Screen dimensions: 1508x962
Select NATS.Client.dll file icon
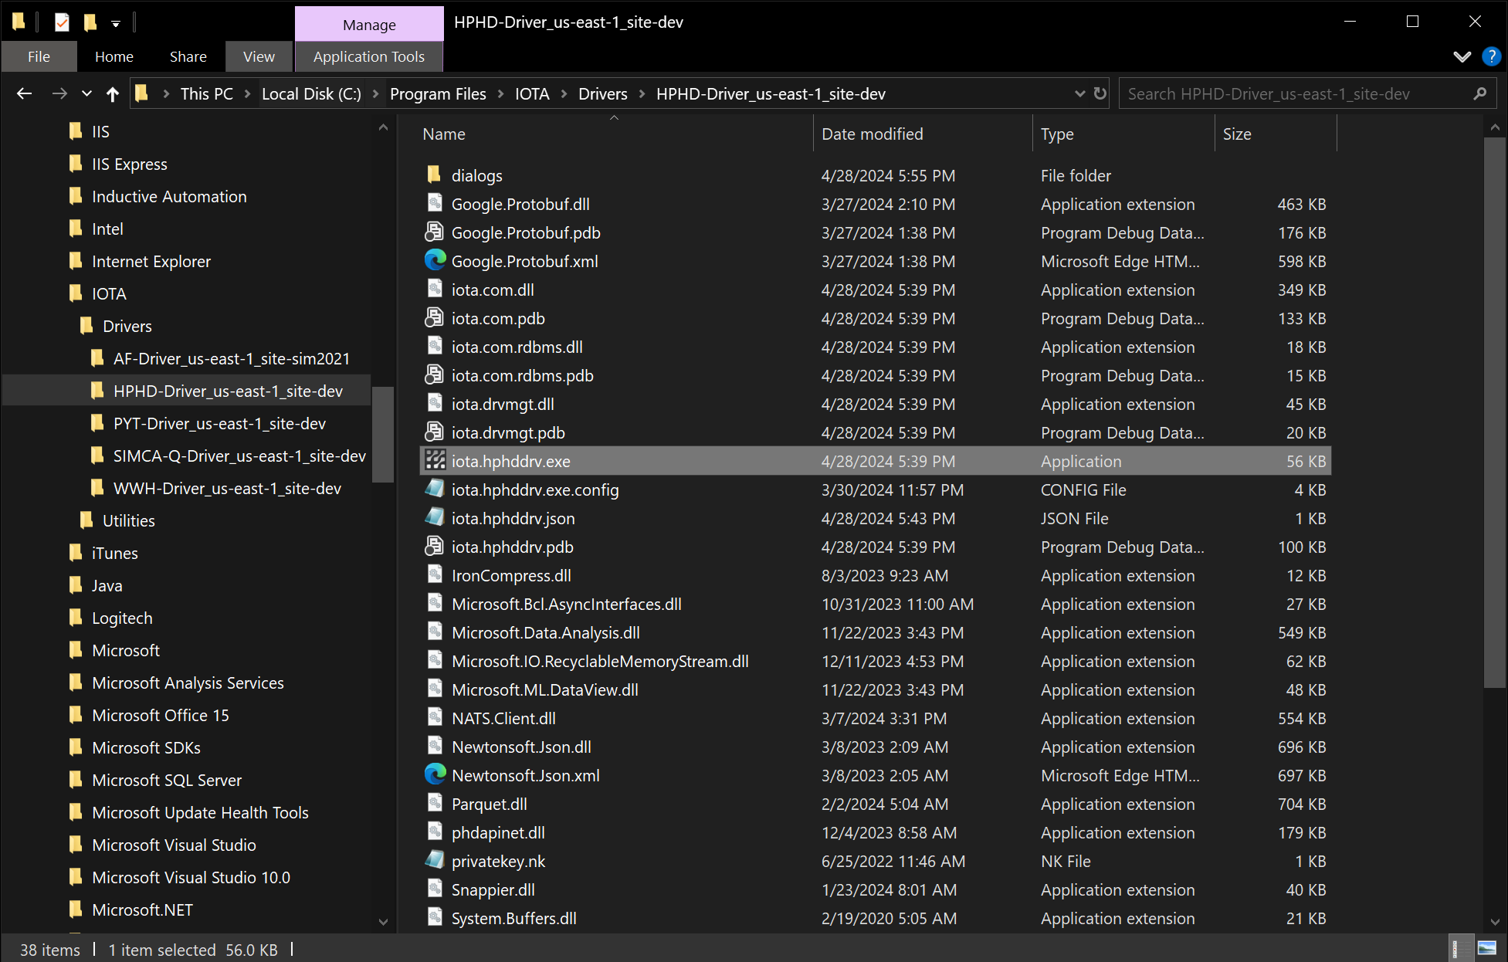pos(435,717)
